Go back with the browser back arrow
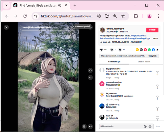The height and width of the screenshot is (132, 164). click(7, 16)
